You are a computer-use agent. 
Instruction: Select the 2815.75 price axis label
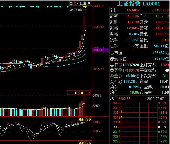(x=98, y=69)
